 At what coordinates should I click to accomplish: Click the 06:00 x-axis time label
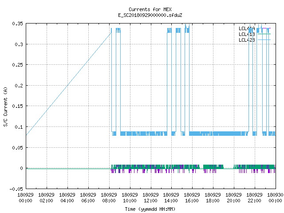tap(88, 201)
